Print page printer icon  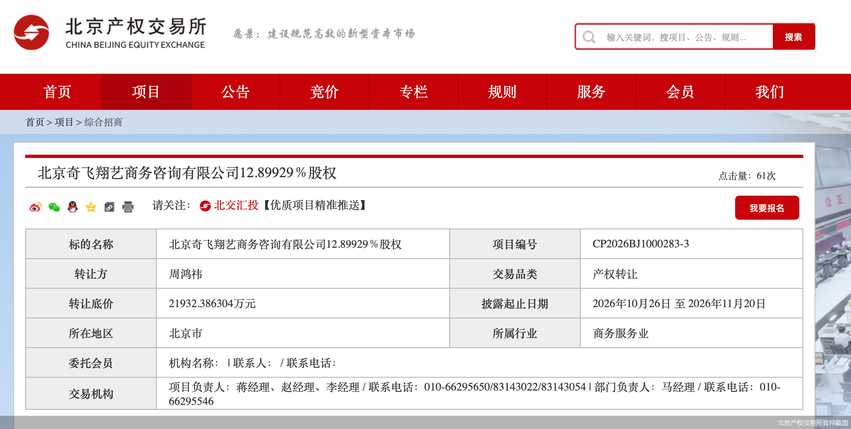[128, 207]
